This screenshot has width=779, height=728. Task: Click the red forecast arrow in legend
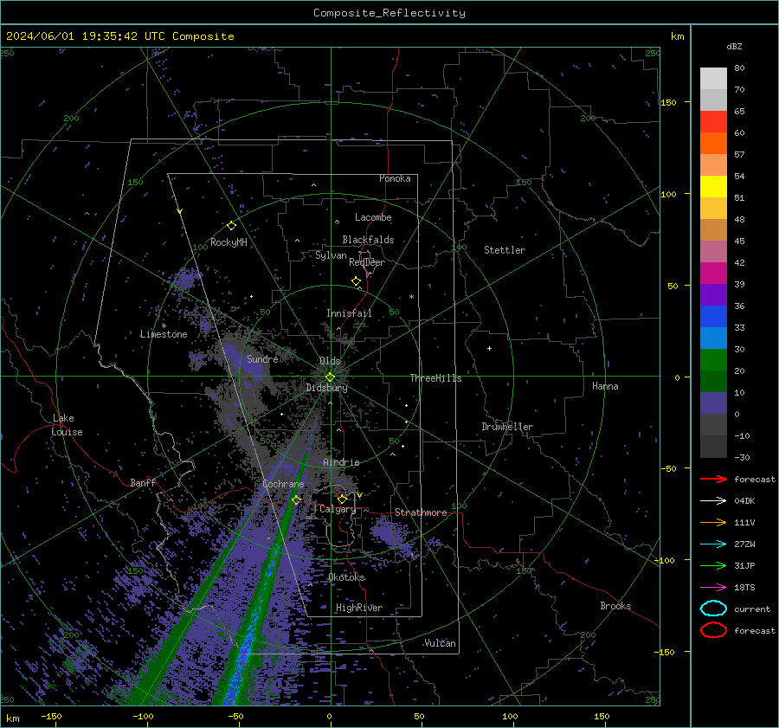tap(713, 479)
